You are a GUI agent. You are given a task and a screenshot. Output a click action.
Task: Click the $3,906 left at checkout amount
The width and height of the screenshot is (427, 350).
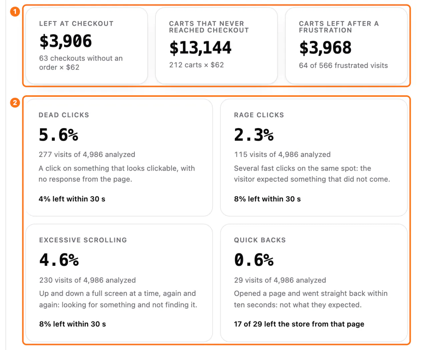(x=66, y=41)
